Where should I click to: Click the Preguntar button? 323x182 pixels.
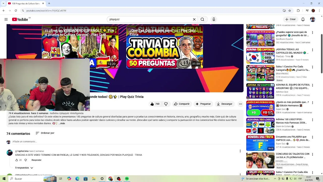pyautogui.click(x=203, y=104)
